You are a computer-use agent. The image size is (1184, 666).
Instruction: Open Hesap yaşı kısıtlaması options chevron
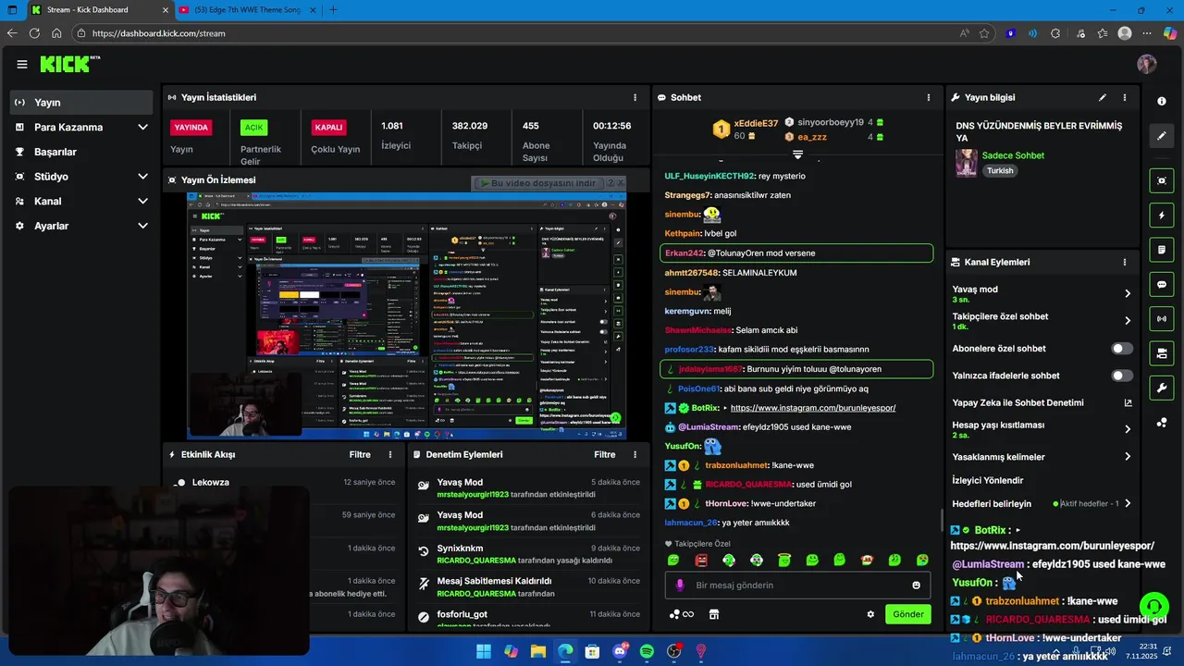tap(1127, 429)
